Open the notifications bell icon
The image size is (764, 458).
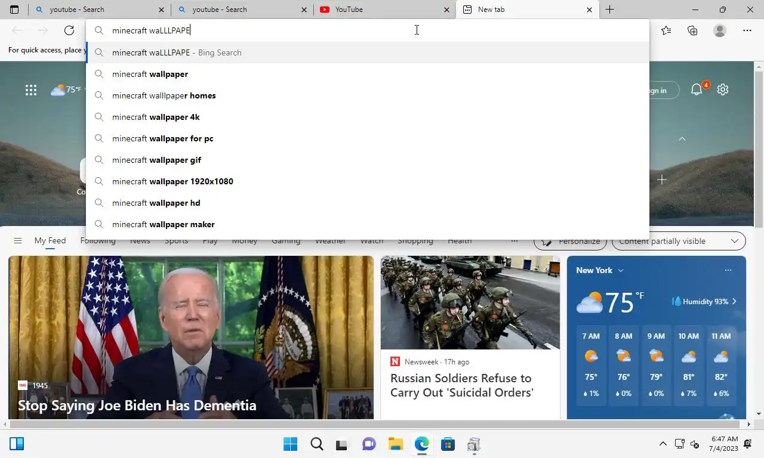(697, 90)
